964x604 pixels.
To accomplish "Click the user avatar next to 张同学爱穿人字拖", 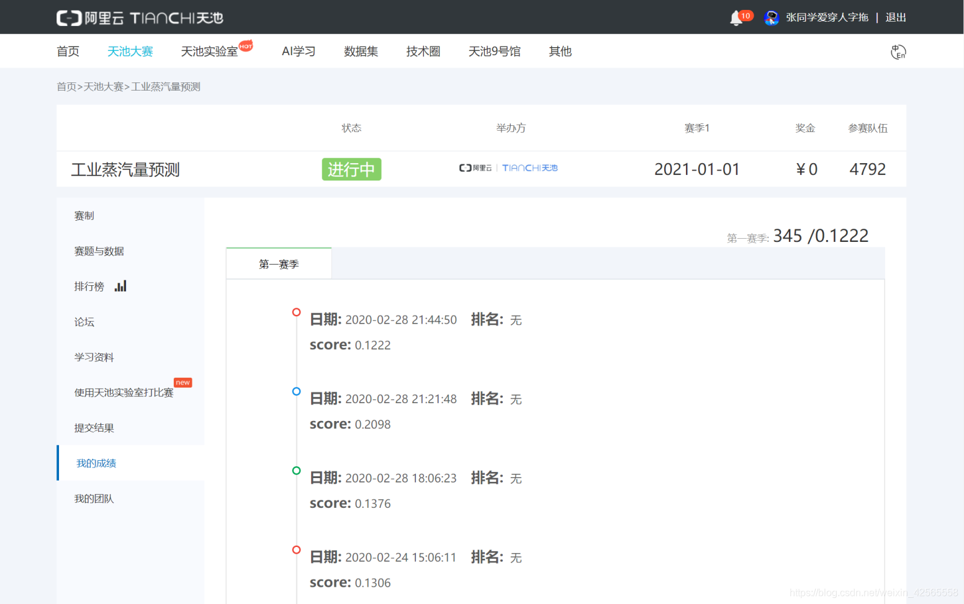I will click(771, 17).
